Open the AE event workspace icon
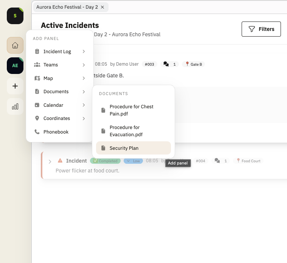The image size is (287, 263). pyautogui.click(x=15, y=66)
